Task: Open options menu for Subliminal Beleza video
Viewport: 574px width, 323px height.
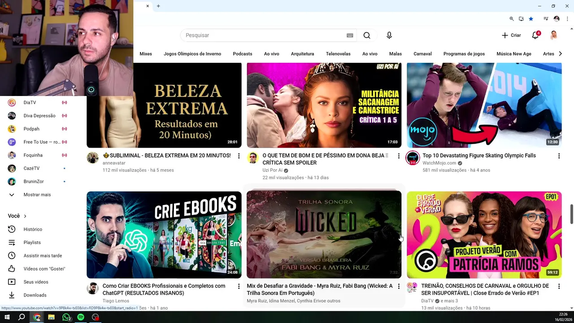Action: coord(239,156)
